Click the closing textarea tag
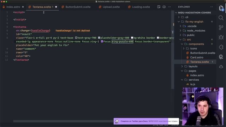The width and height of the screenshot is (226, 127). 21,60
